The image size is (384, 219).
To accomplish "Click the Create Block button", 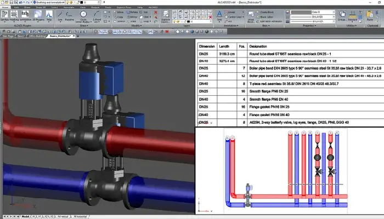I will pos(264,11).
